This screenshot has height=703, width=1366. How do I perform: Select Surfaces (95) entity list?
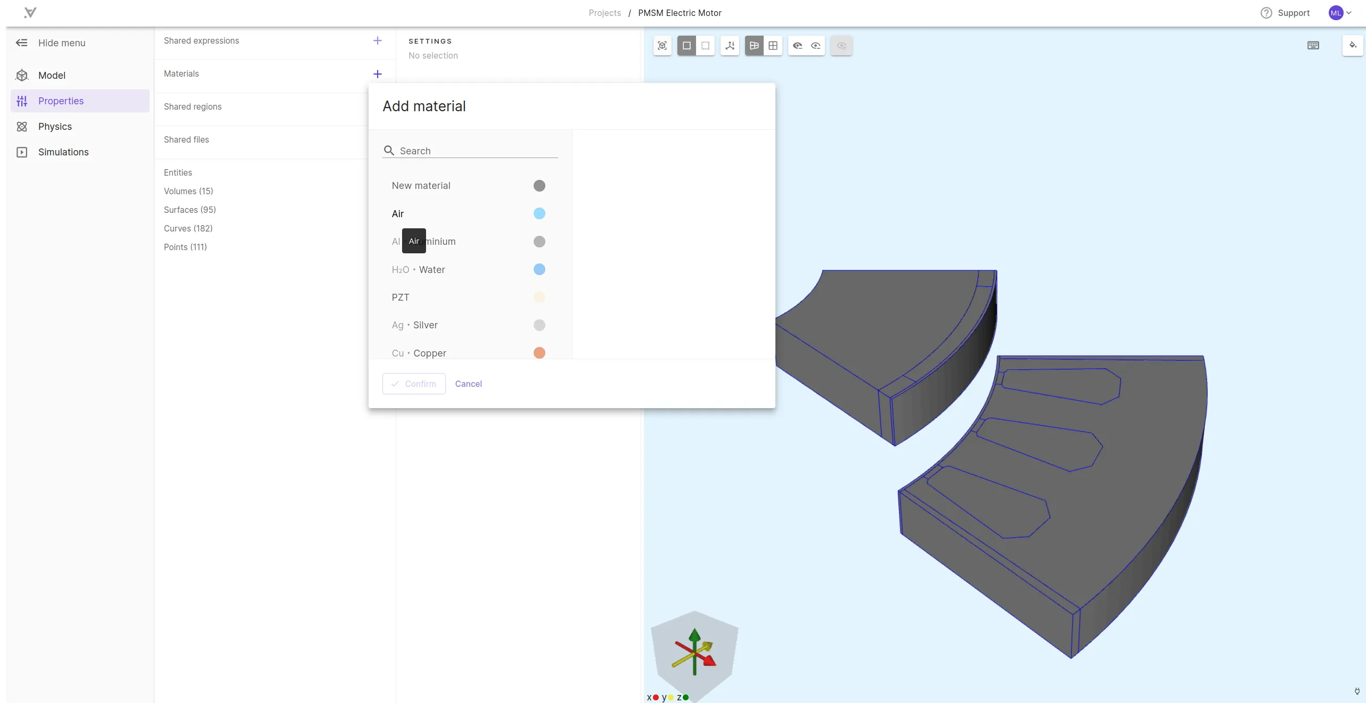coord(190,210)
